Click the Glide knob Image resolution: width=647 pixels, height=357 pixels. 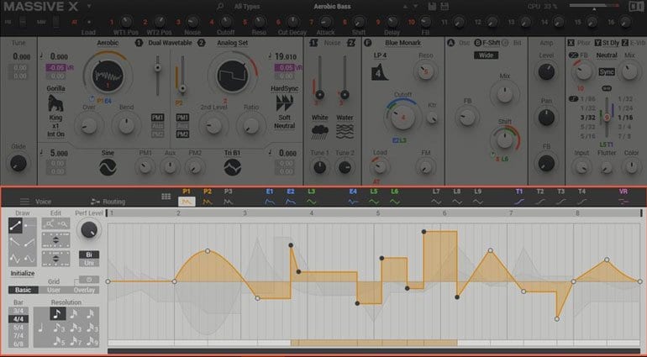[x=18, y=164]
